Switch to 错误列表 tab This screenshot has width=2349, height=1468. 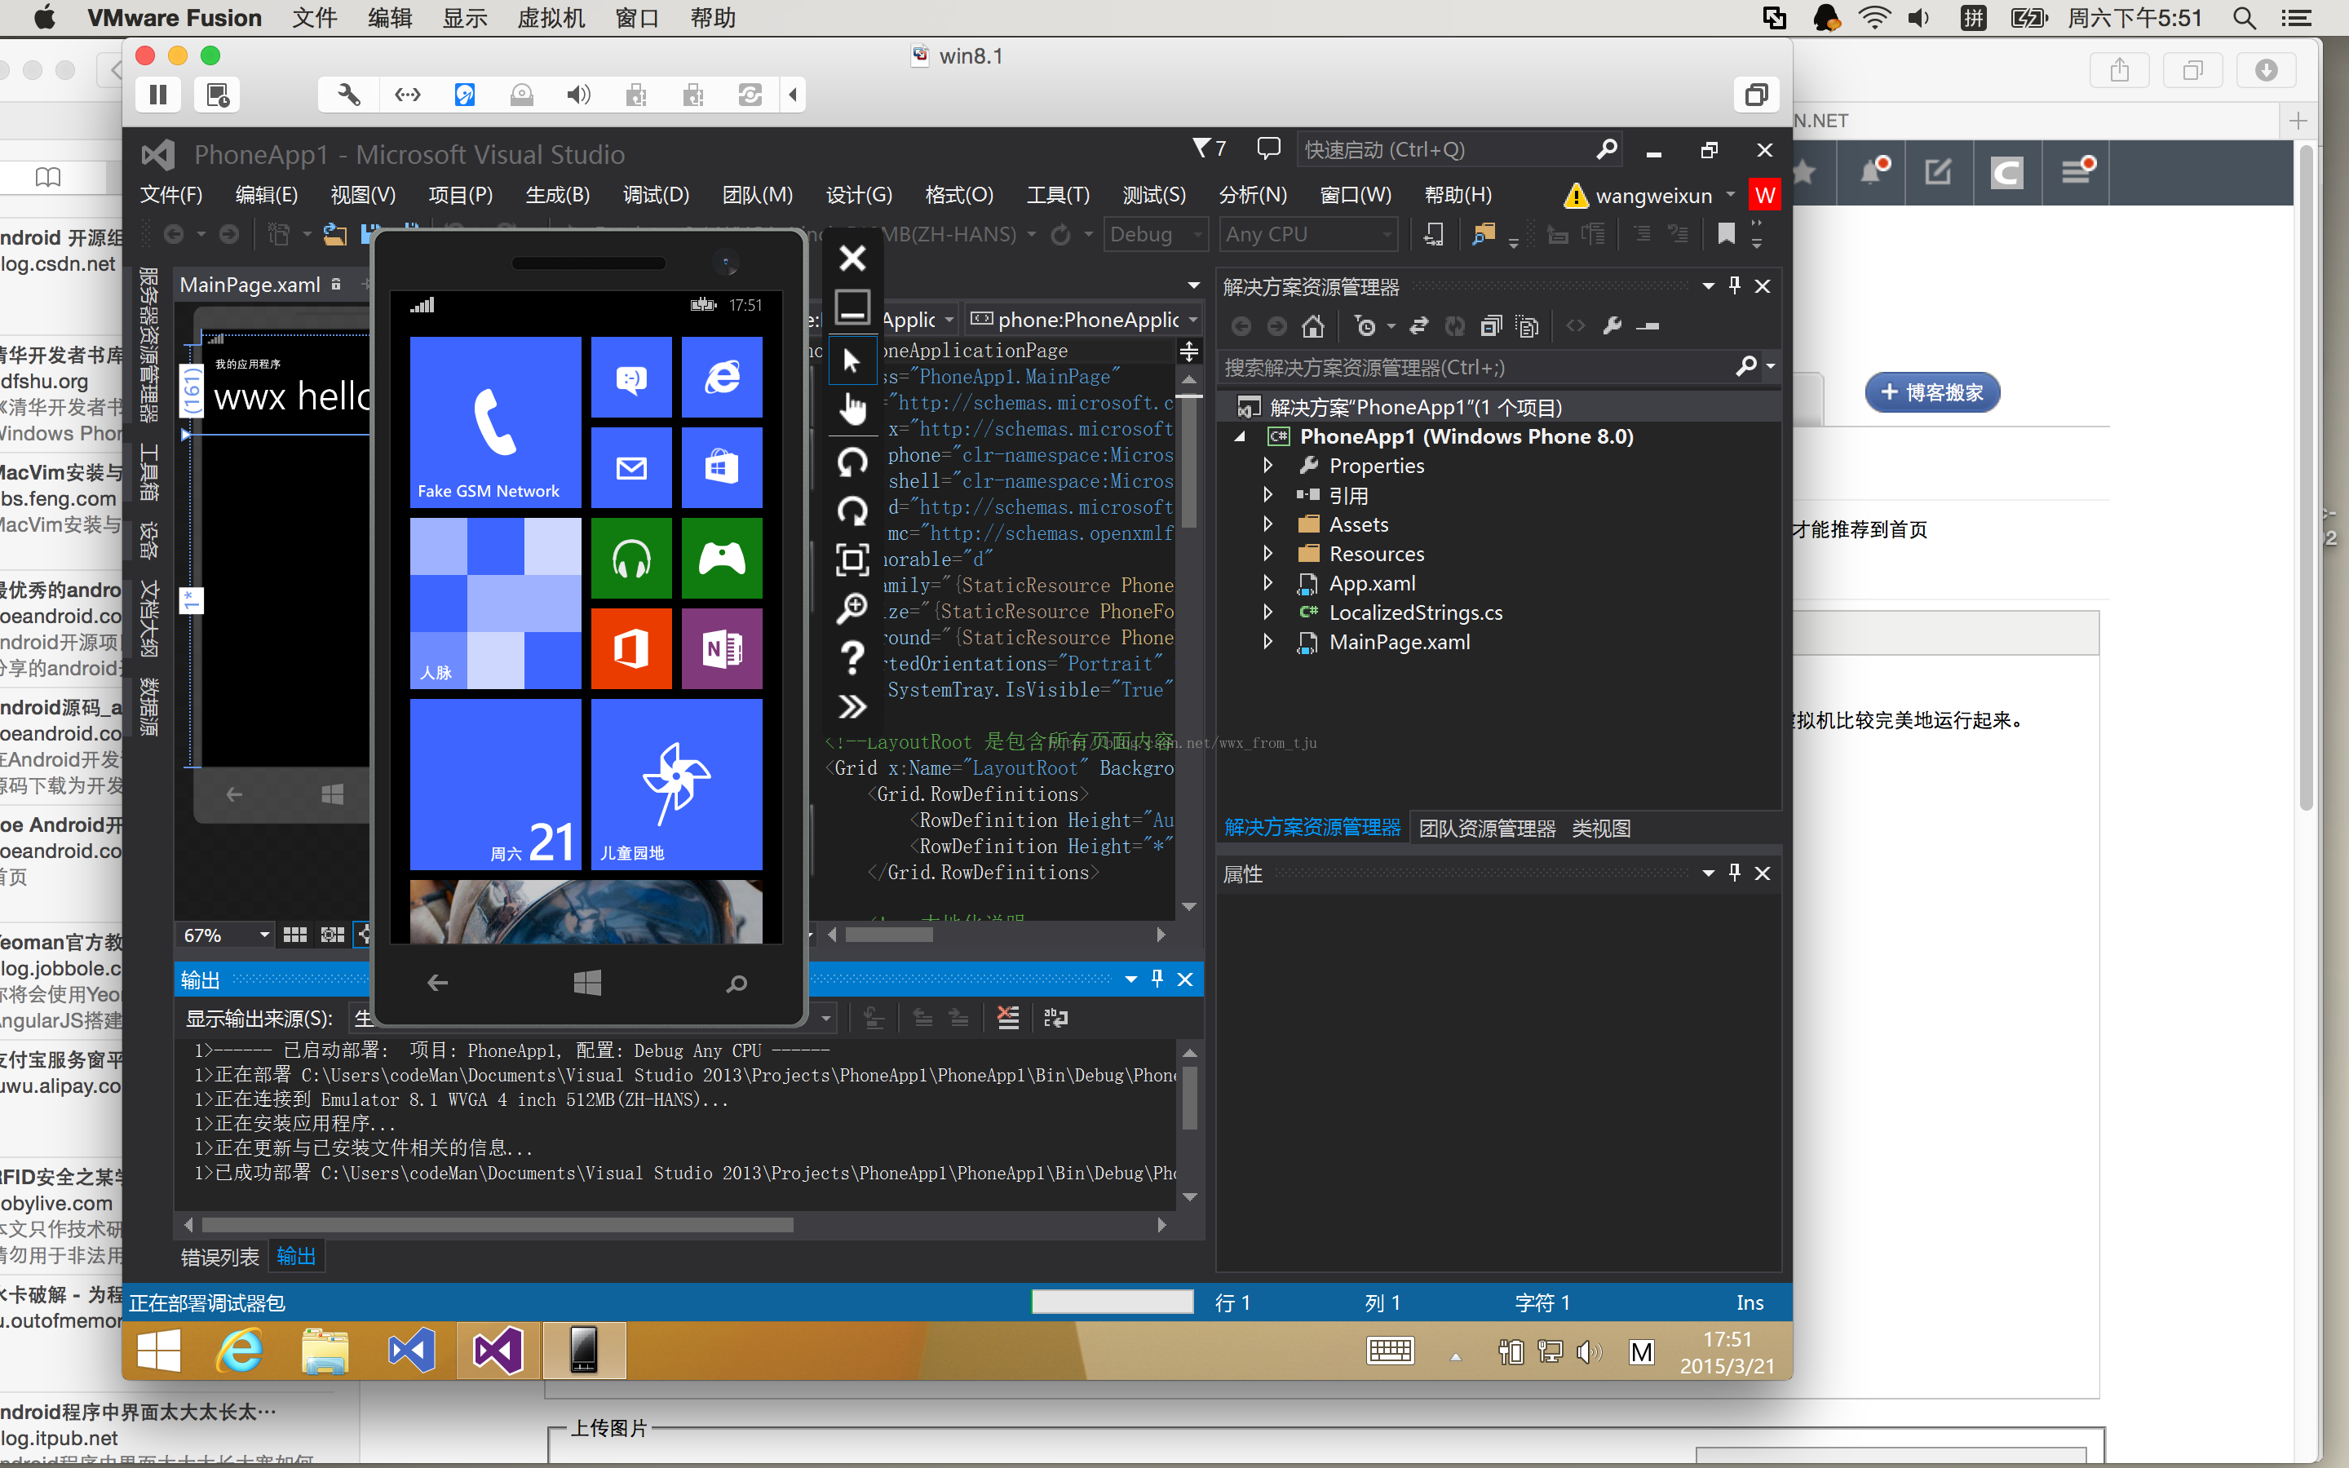[219, 1258]
